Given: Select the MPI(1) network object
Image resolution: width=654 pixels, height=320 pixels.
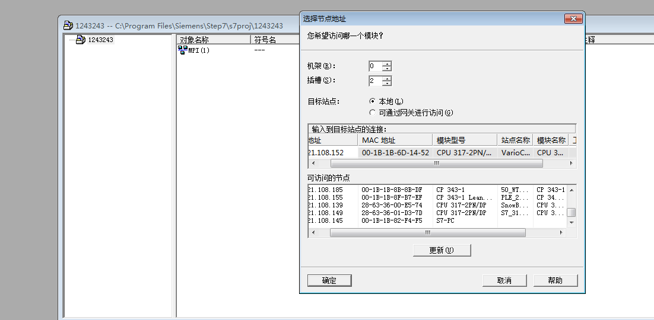Looking at the screenshot, I should pos(194,50).
